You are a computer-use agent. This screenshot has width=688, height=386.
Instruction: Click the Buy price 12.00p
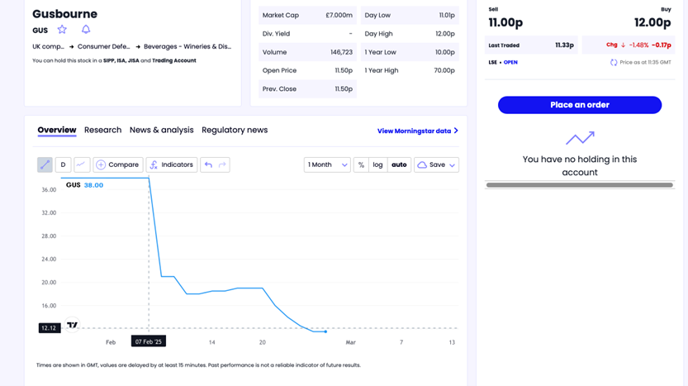[x=652, y=22]
